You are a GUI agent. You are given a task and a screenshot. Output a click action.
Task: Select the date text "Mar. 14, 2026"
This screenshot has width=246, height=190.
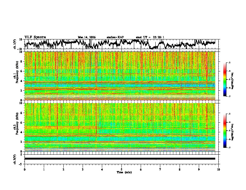coord(87,37)
